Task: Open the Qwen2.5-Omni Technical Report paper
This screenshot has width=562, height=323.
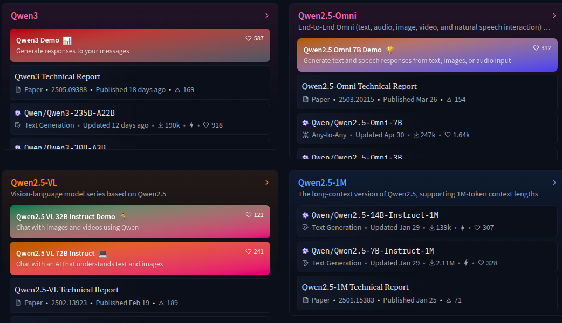Action: pos(359,86)
